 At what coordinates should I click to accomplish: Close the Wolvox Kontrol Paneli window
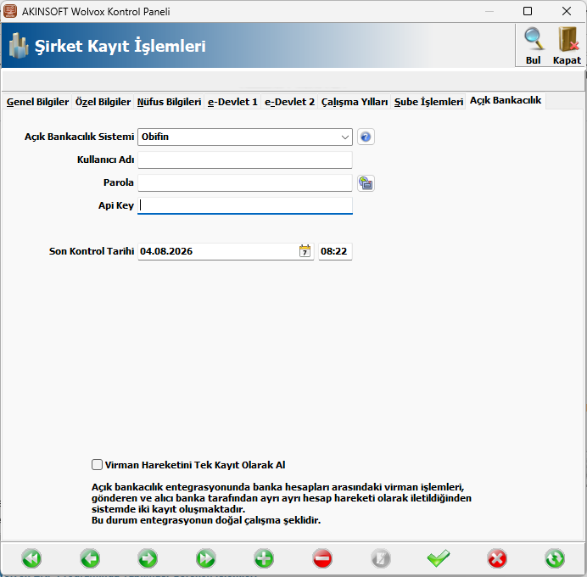(x=567, y=11)
